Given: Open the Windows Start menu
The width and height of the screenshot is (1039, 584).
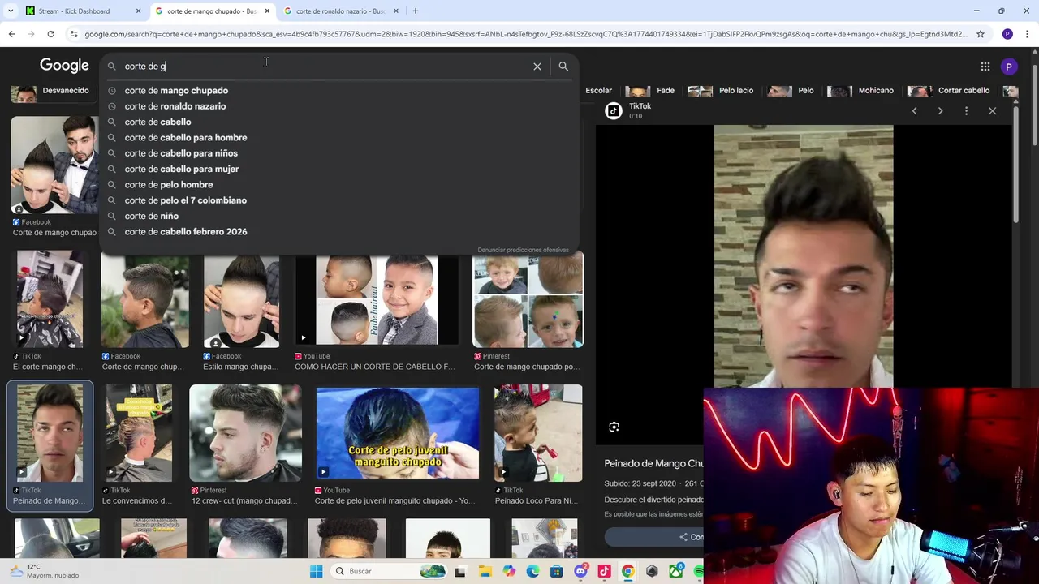Looking at the screenshot, I should pos(316,571).
